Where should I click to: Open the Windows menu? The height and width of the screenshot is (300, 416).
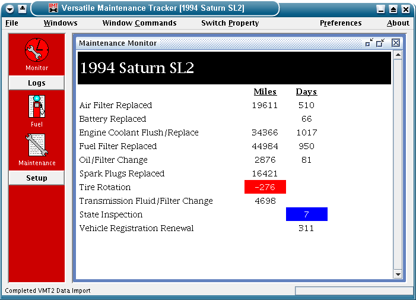61,23
